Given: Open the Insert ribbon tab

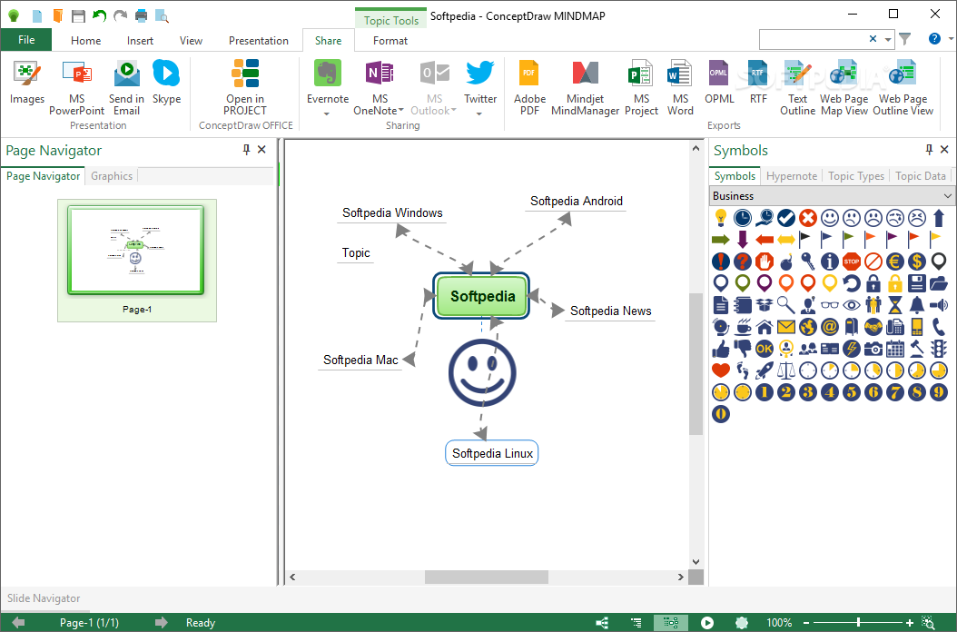Looking at the screenshot, I should pyautogui.click(x=140, y=40).
